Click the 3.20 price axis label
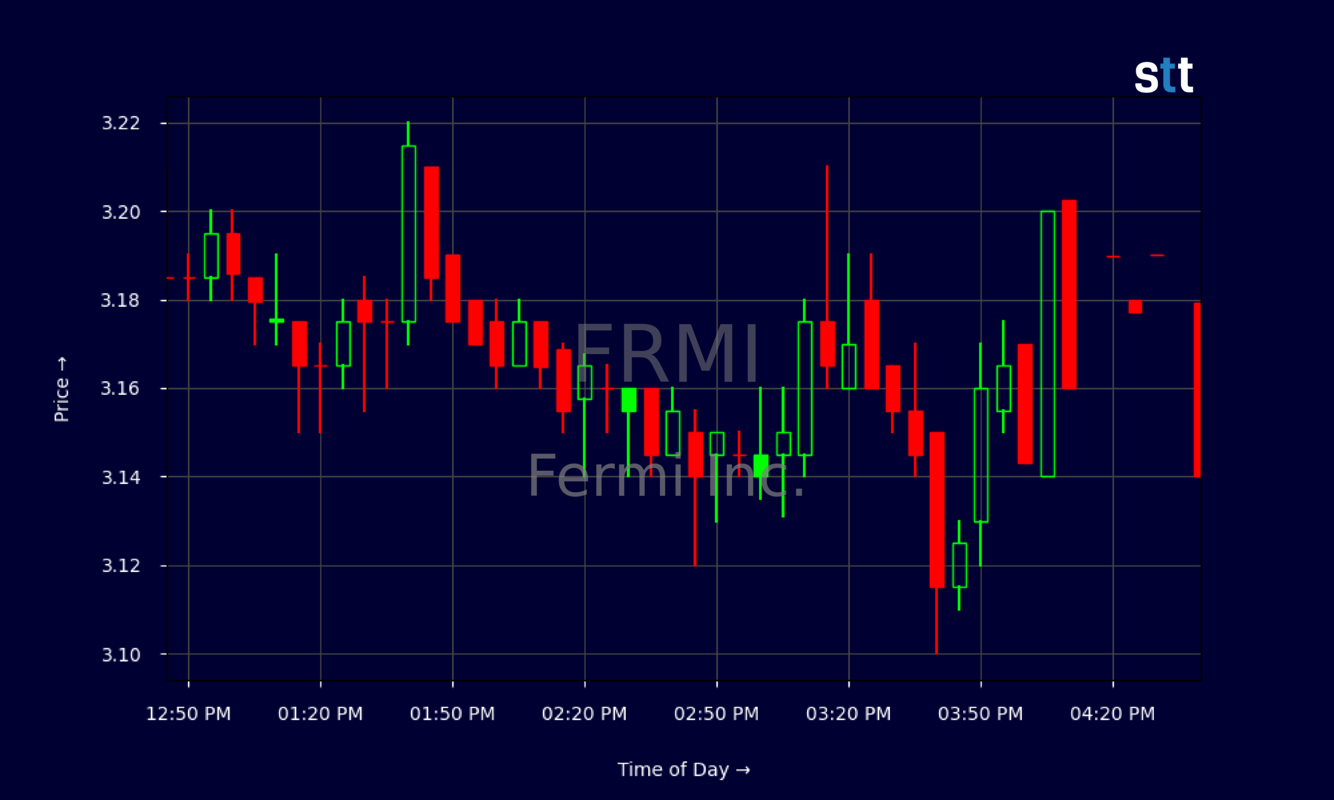This screenshot has width=1334, height=800. [x=121, y=212]
